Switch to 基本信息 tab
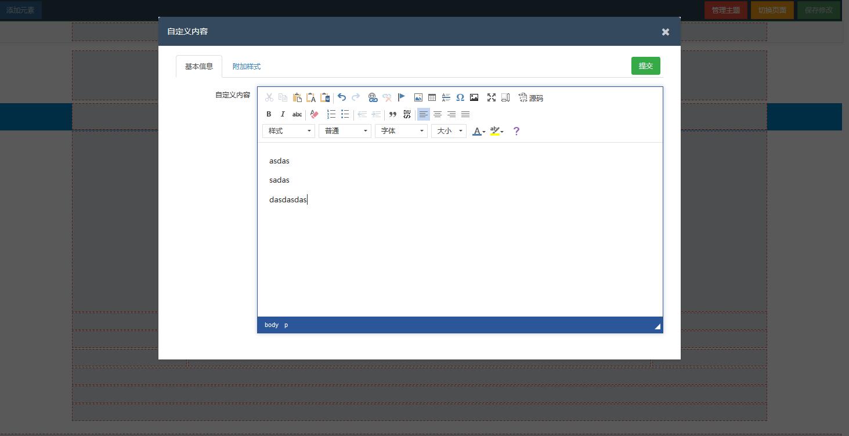Image resolution: width=849 pixels, height=436 pixels. point(199,66)
